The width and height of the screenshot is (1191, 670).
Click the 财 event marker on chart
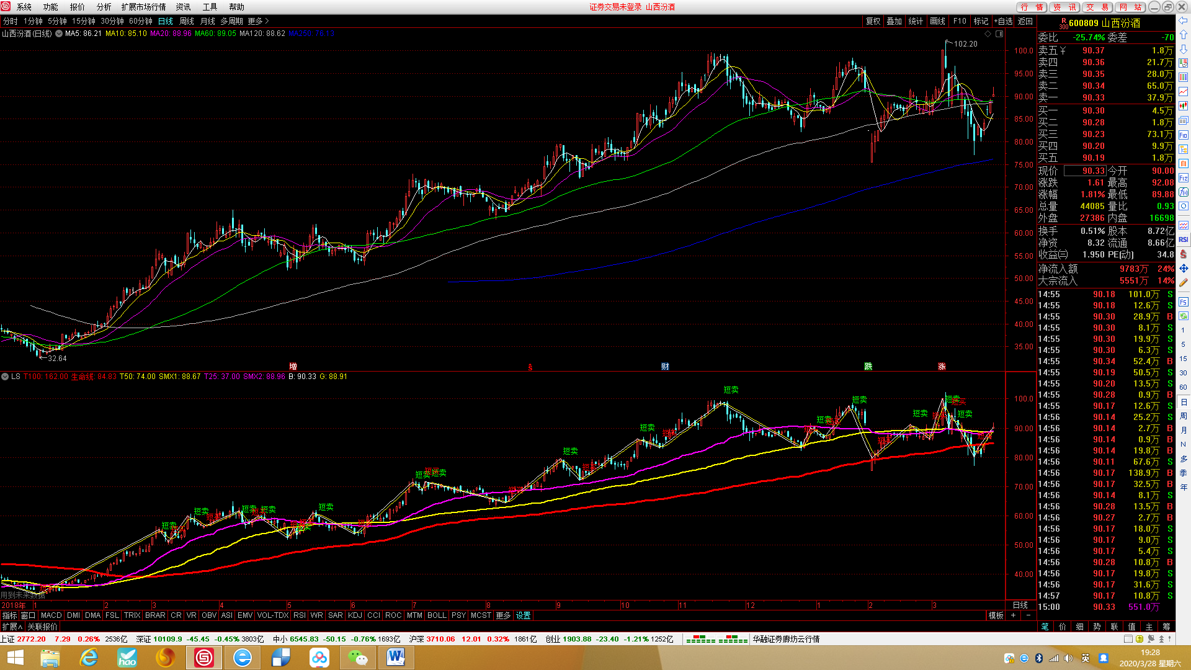click(x=665, y=367)
